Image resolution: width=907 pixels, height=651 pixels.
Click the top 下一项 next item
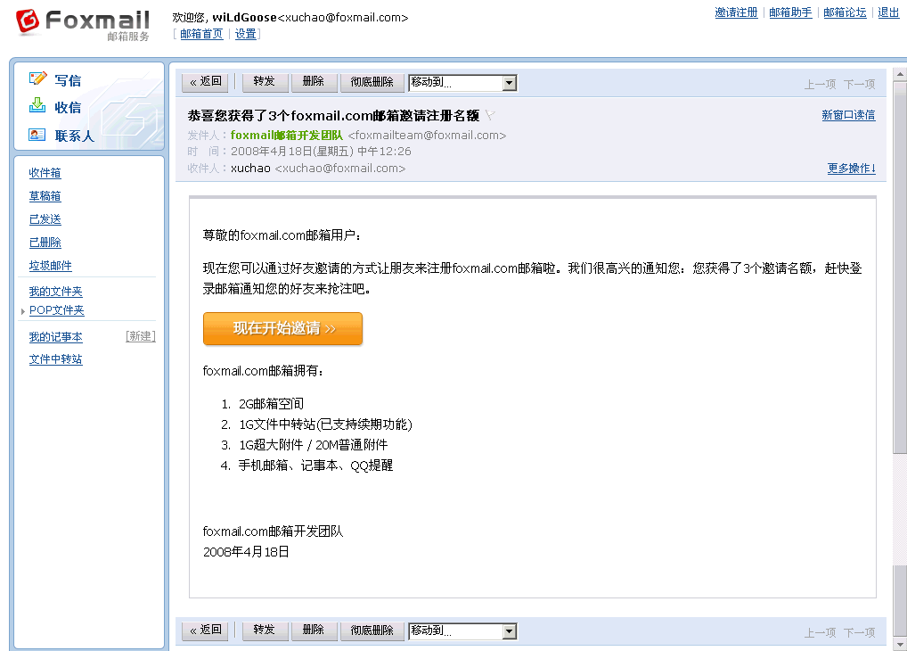(x=859, y=85)
